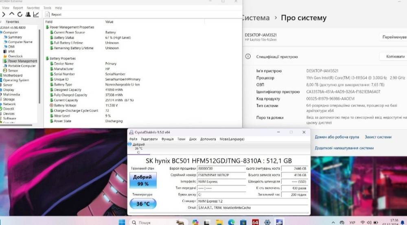The width and height of the screenshot is (407, 225).
Task: Open the Favorites menu in AIDA64 menu bar
Action: coord(33,8)
